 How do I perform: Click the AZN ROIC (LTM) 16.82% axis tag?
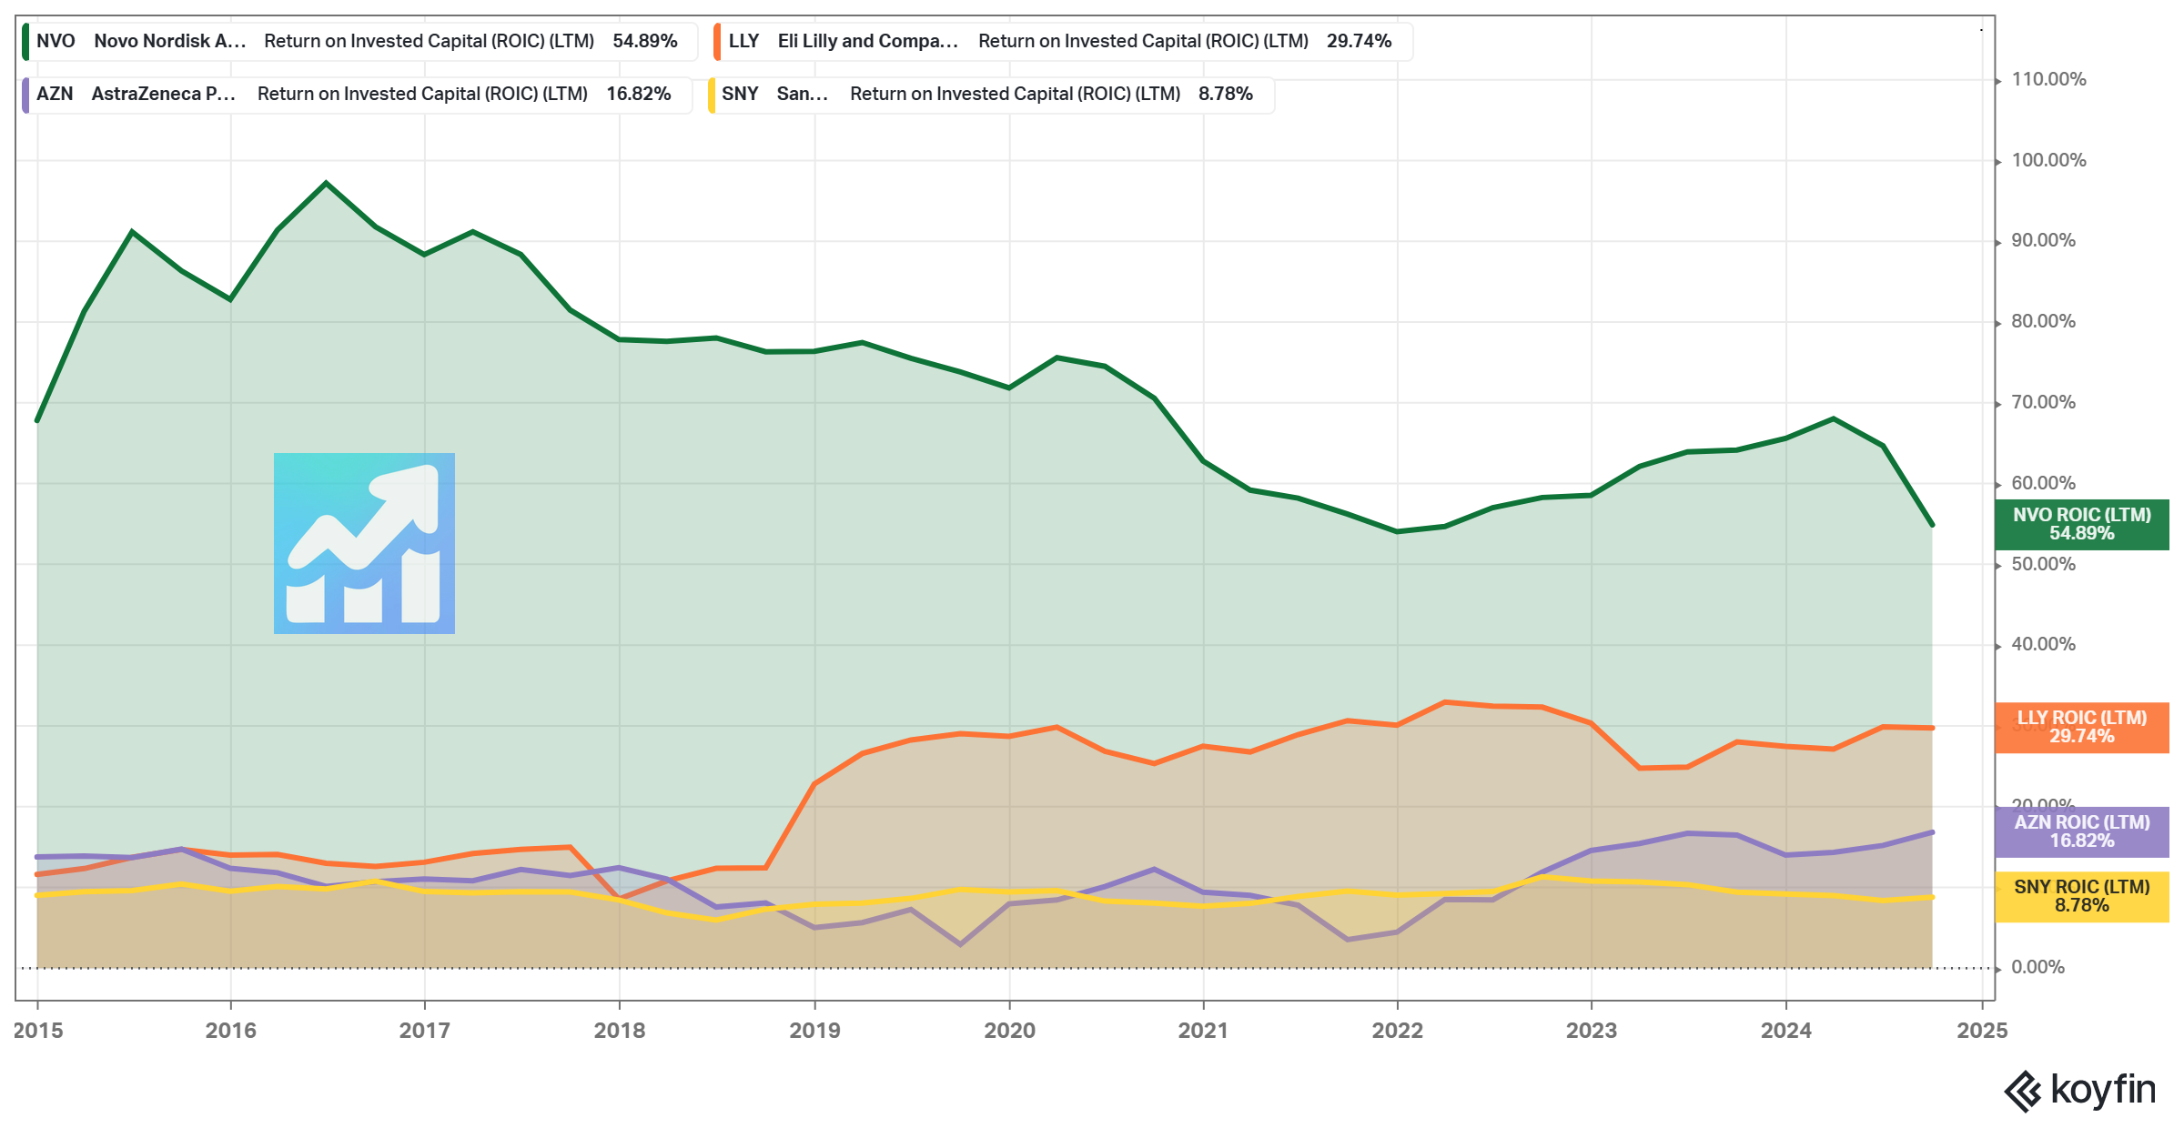coord(2082,832)
